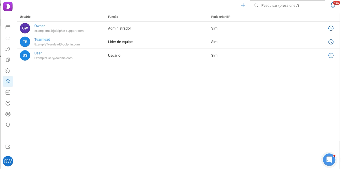Open the wallet billing icon
This screenshot has width=341, height=169.
[x=8, y=147]
